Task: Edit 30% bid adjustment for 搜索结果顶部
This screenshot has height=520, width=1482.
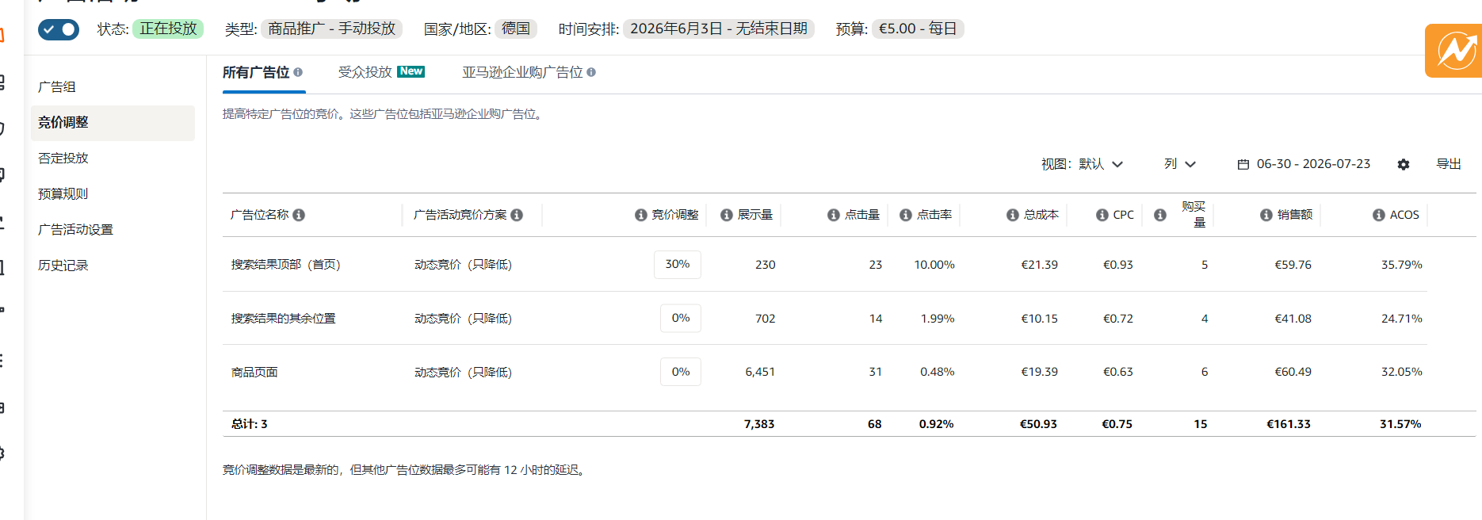Action: [678, 264]
